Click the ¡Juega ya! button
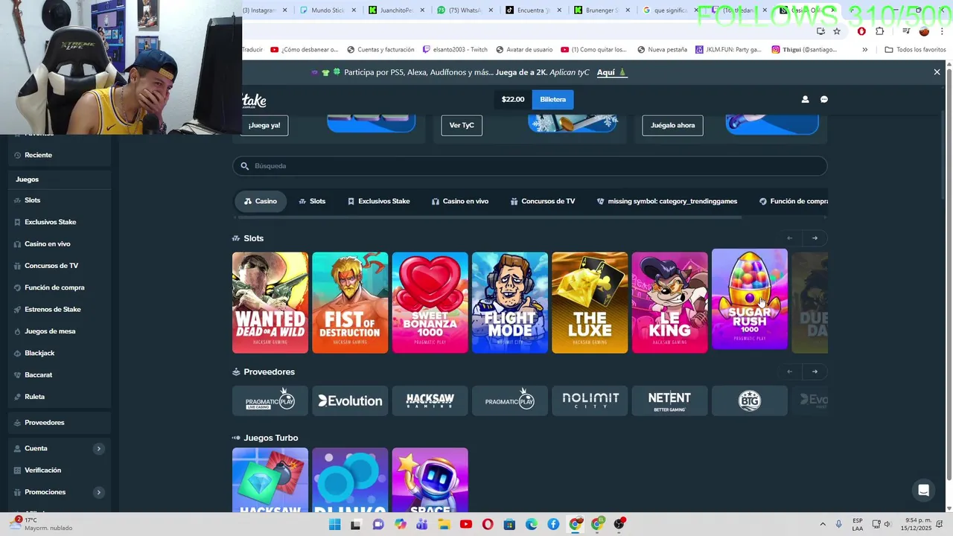 click(264, 125)
